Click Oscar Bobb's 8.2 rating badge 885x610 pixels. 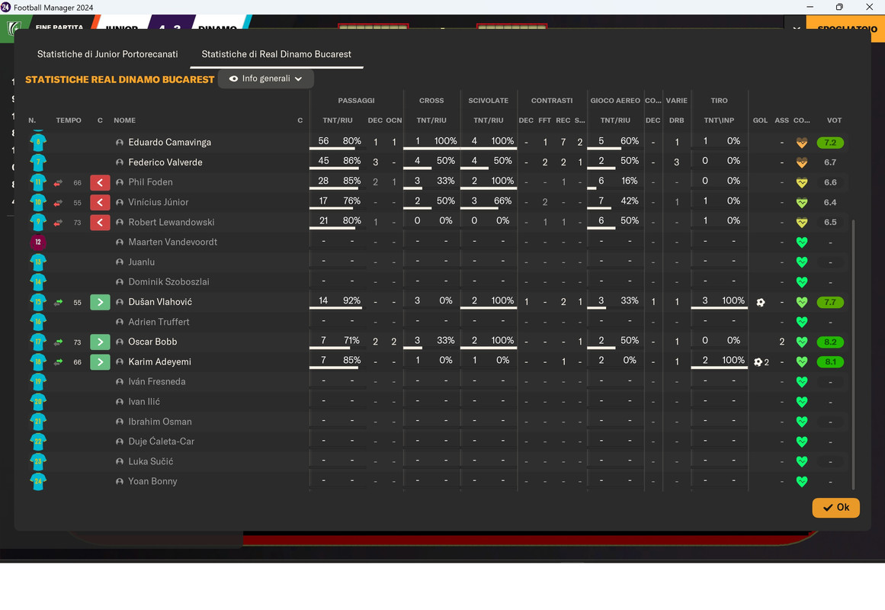tap(830, 342)
